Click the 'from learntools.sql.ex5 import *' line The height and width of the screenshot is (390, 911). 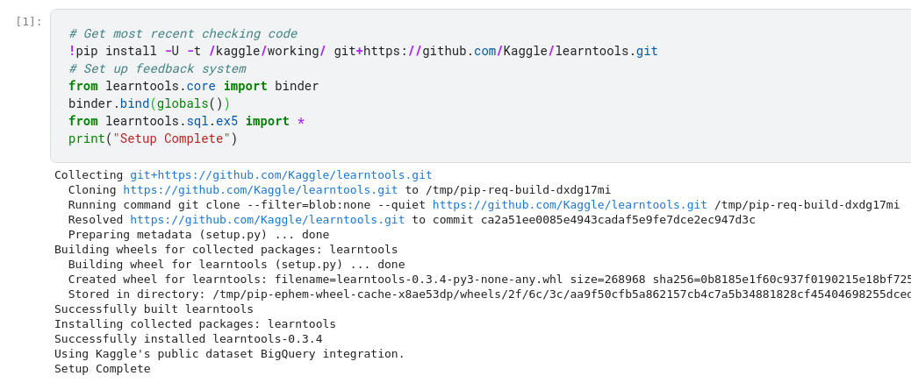[x=186, y=121]
